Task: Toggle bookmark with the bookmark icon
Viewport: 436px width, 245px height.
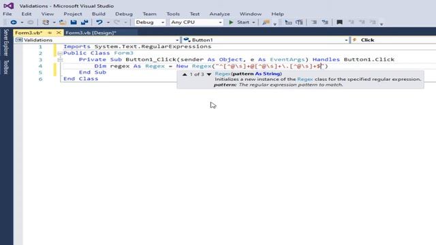Action: tap(339, 22)
